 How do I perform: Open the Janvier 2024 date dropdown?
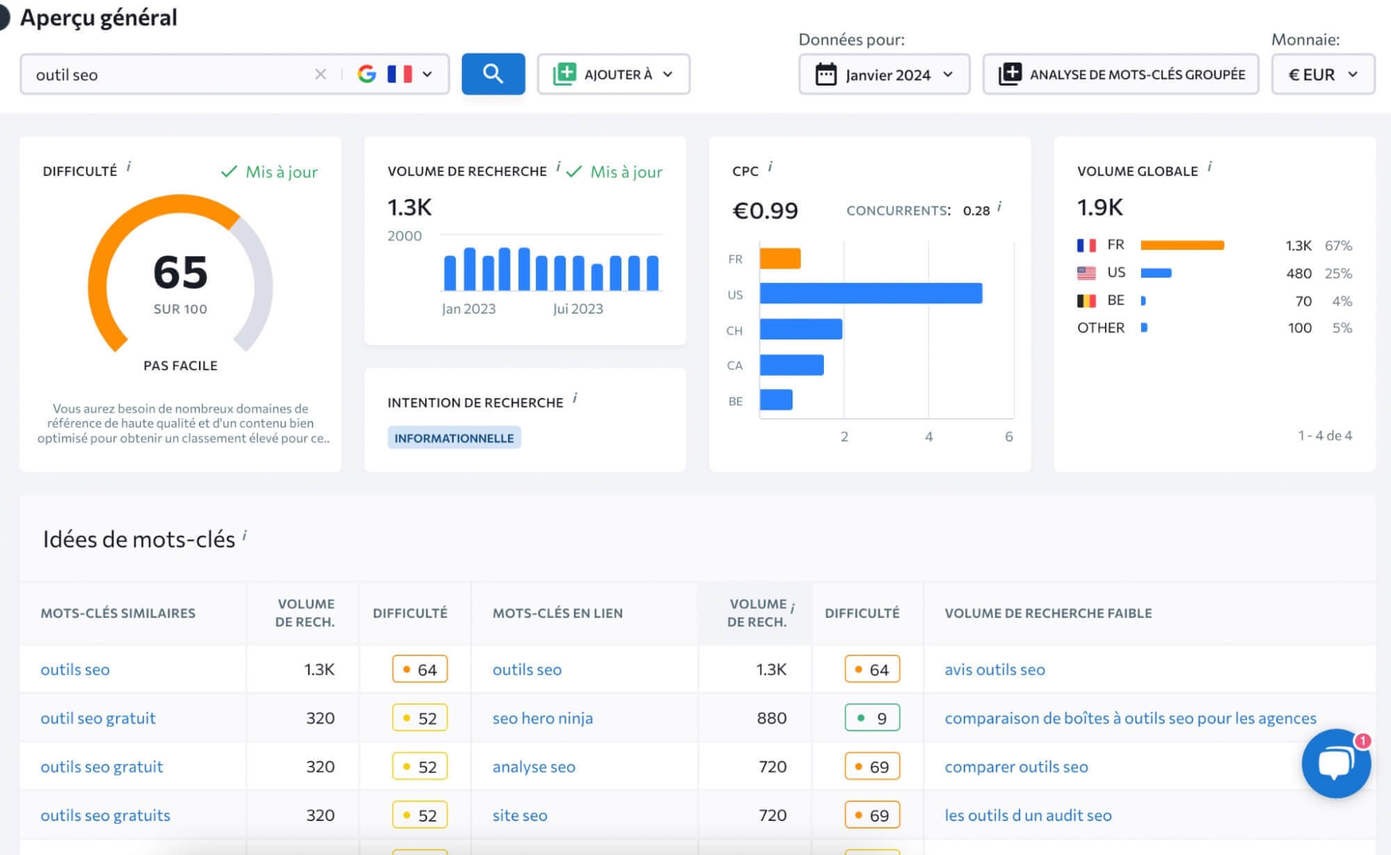(x=884, y=74)
